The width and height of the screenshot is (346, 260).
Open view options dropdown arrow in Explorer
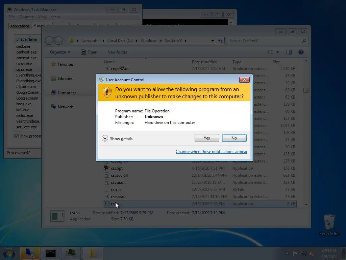coord(278,52)
